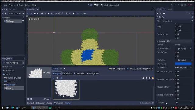Zoom out the viewport

click(x=30, y=19)
